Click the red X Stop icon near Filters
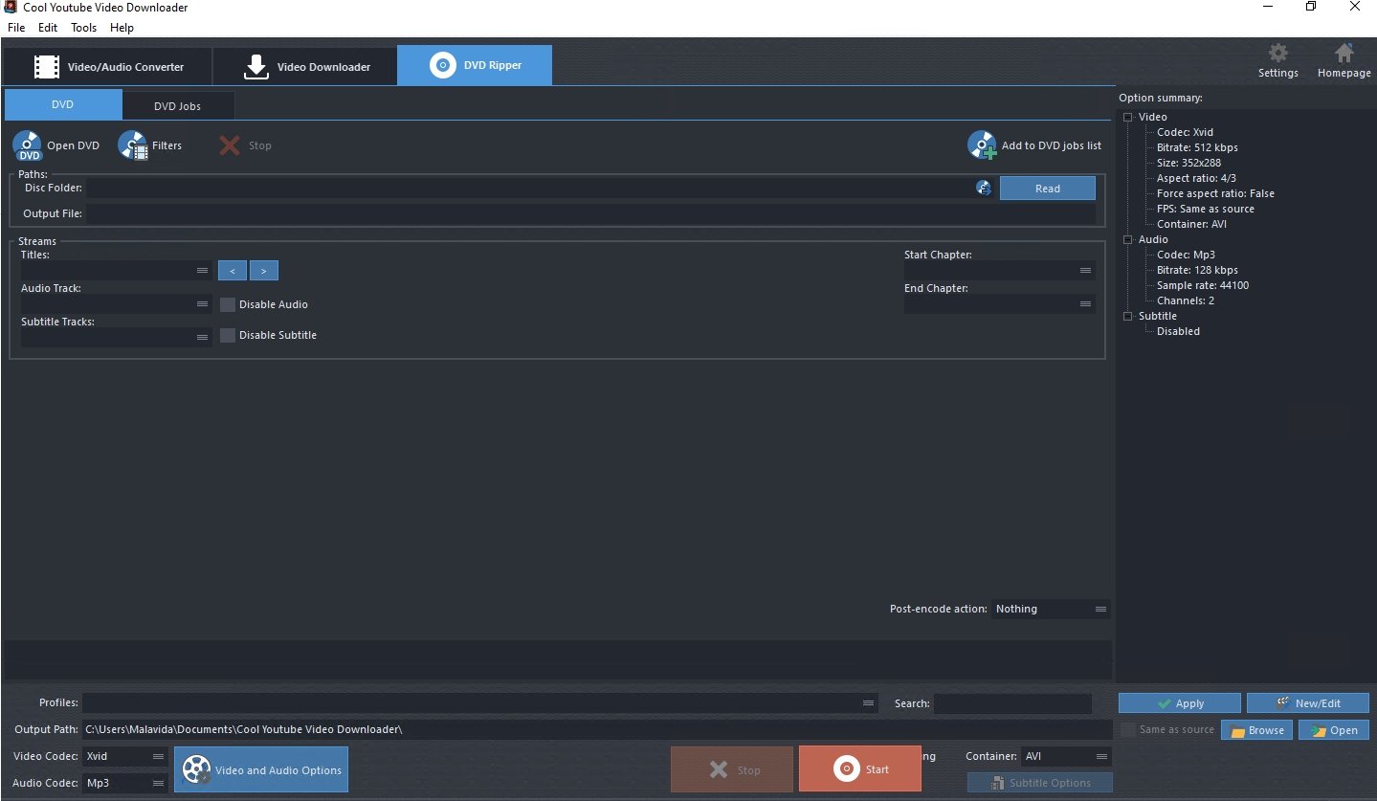The height and width of the screenshot is (801, 1377). tap(229, 145)
